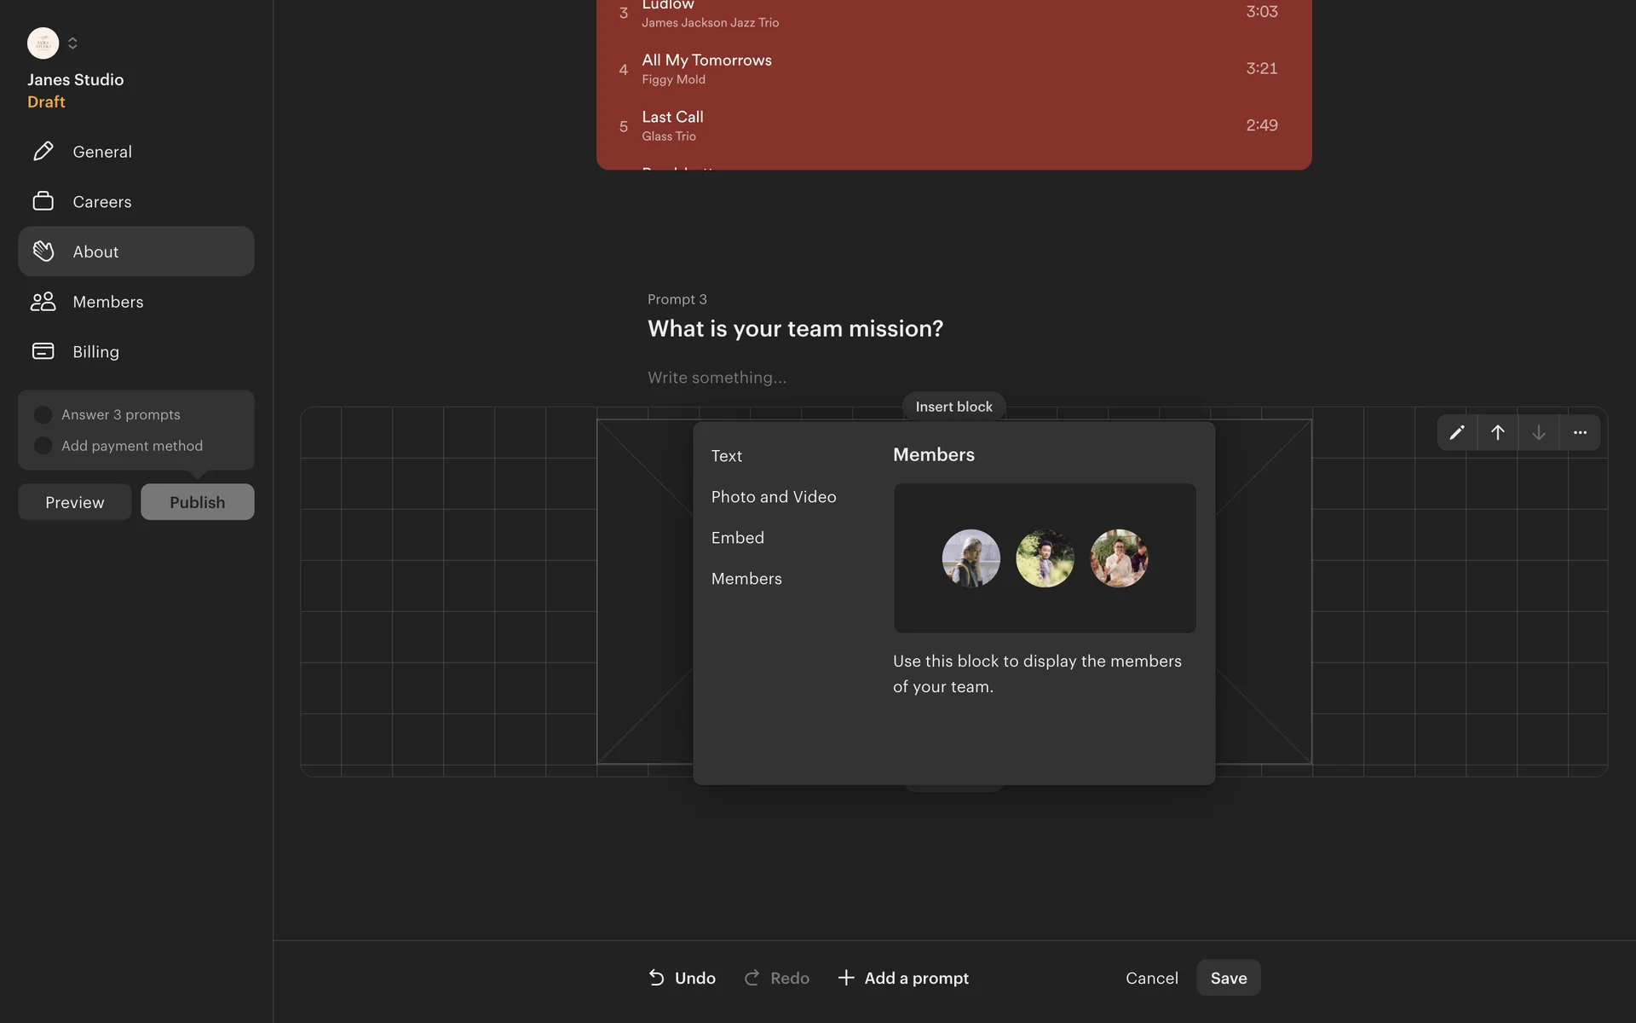Viewport: 1636px width, 1023px height.
Task: Move block down with the arrow icon
Action: click(x=1539, y=432)
